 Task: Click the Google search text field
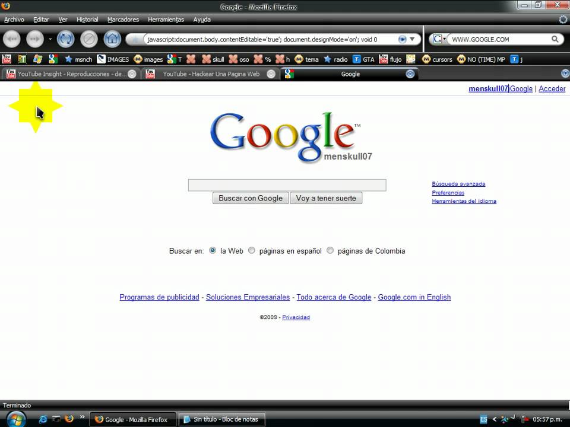coord(287,185)
